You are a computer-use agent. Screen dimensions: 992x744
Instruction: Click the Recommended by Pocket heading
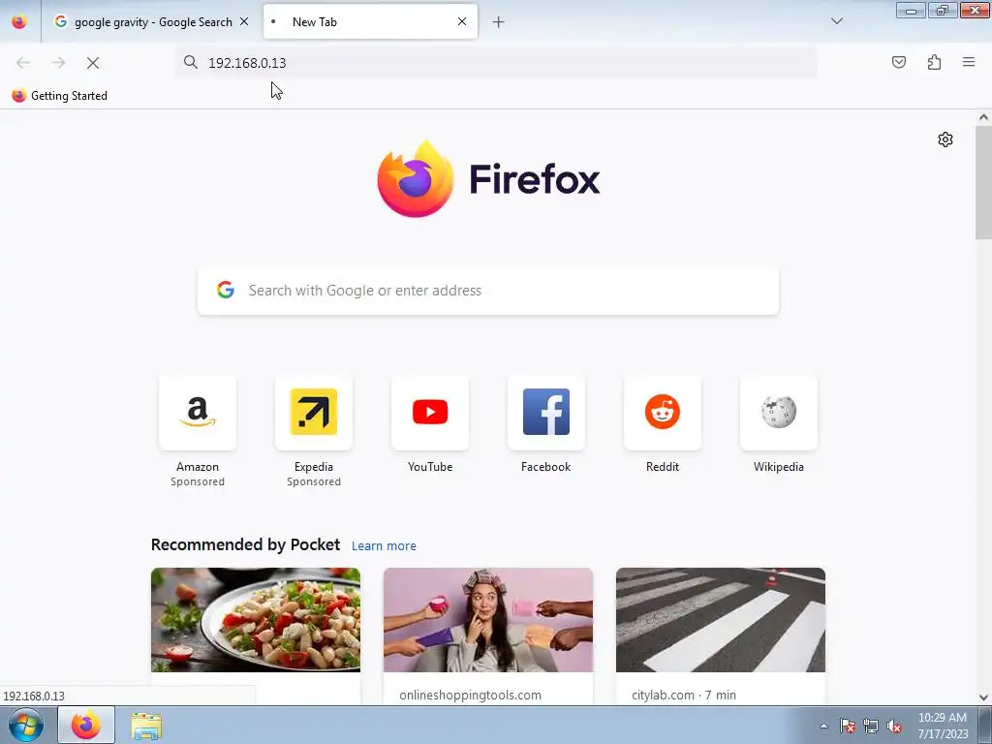[245, 544]
